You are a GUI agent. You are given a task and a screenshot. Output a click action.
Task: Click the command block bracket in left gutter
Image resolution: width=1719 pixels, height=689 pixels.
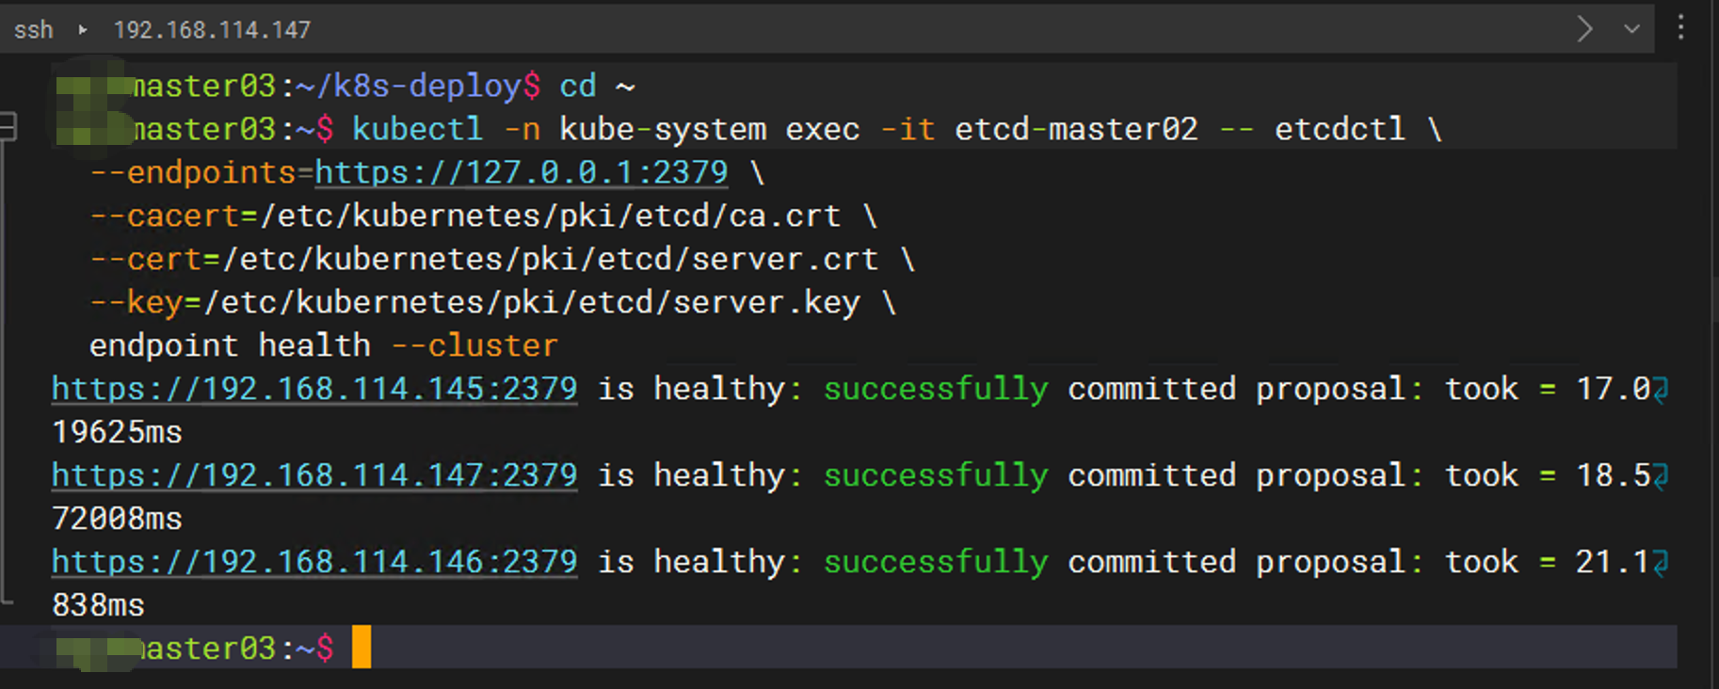coord(8,125)
